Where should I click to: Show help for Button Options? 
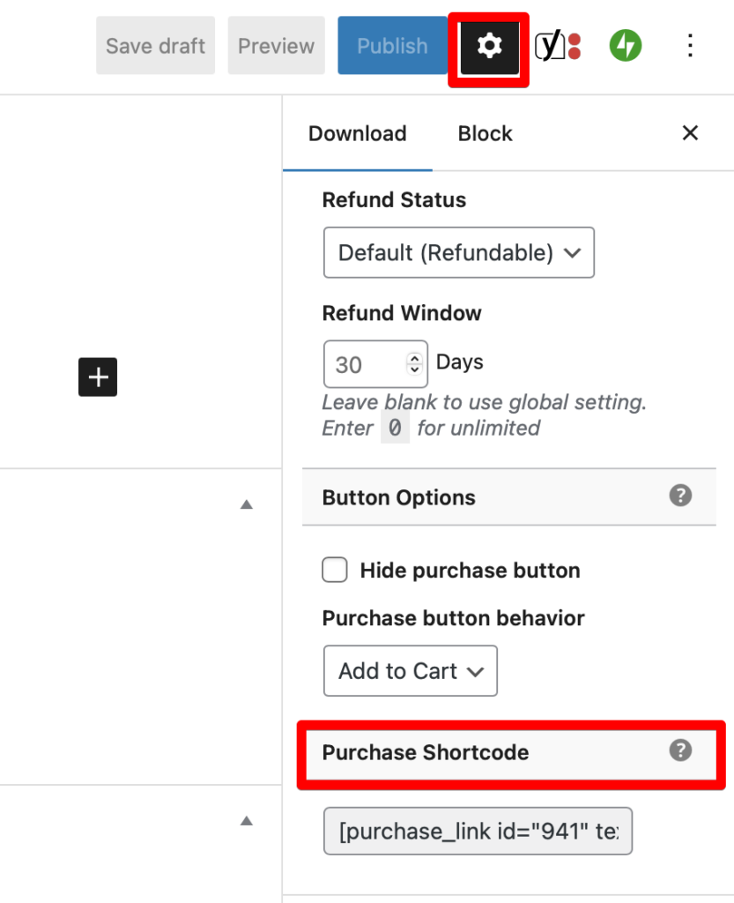coord(680,496)
